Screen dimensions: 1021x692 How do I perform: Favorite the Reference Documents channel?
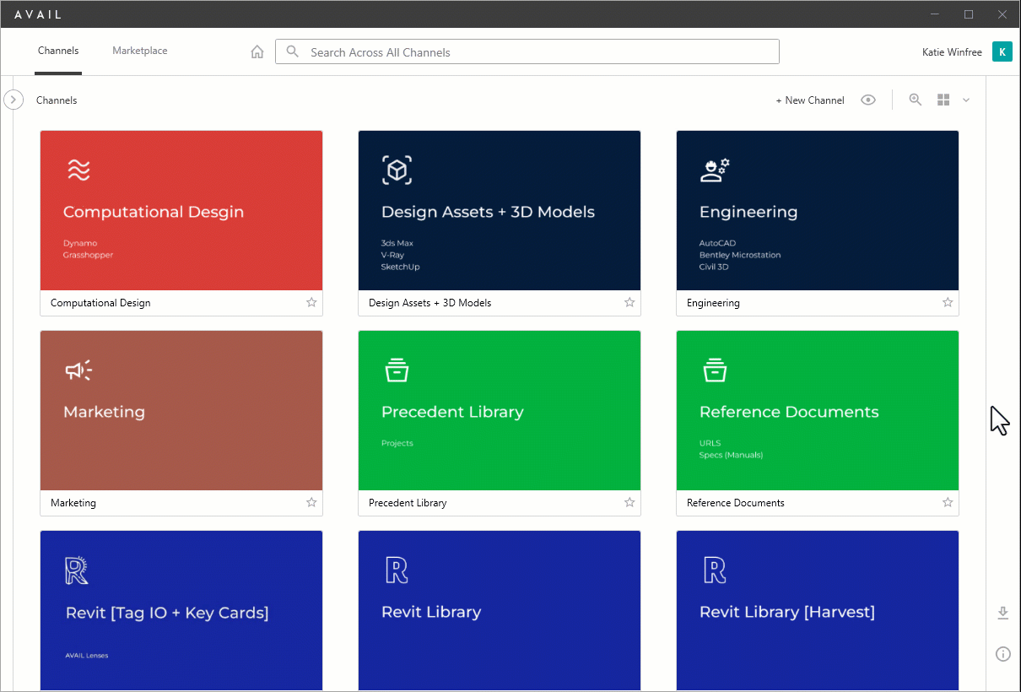(x=948, y=502)
